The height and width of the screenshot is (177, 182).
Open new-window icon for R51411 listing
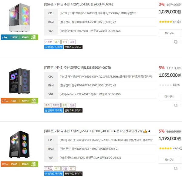[176, 168]
